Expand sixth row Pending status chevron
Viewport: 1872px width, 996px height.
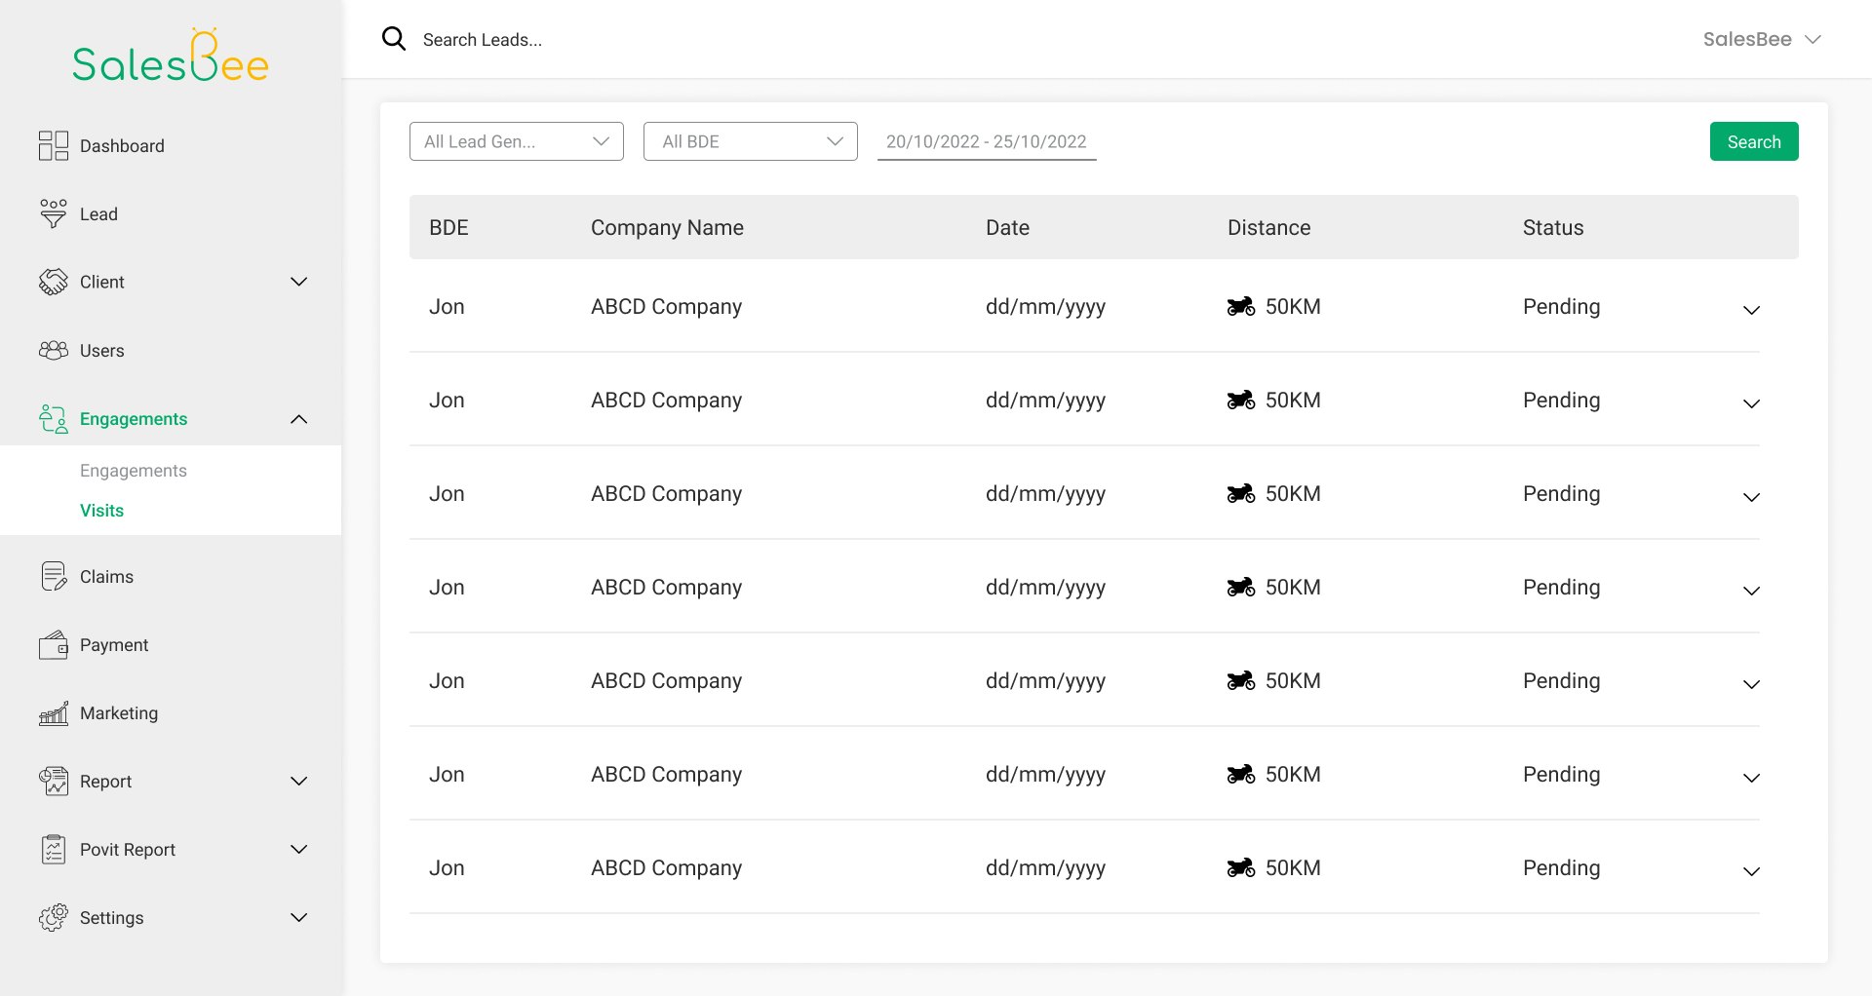point(1751,778)
